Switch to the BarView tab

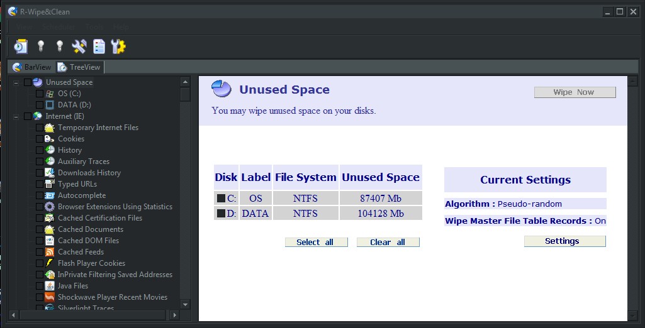tap(31, 67)
